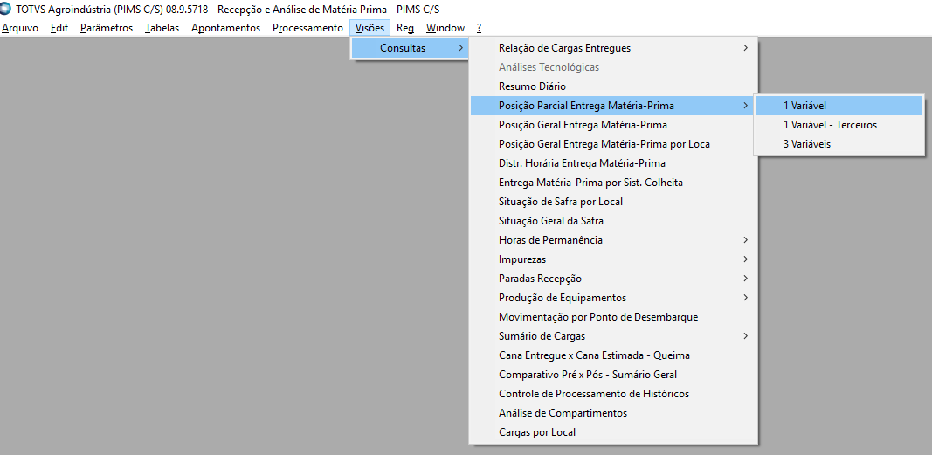Choose 3 Variáveis option
The height and width of the screenshot is (455, 932).
(x=839, y=144)
